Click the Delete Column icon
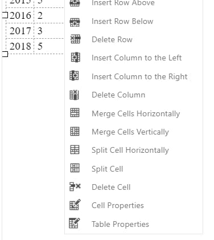This screenshot has height=240, width=214. pyautogui.click(x=75, y=95)
